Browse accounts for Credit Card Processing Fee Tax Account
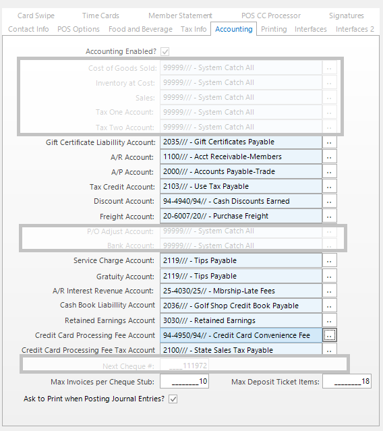The width and height of the screenshot is (383, 431). (x=330, y=349)
